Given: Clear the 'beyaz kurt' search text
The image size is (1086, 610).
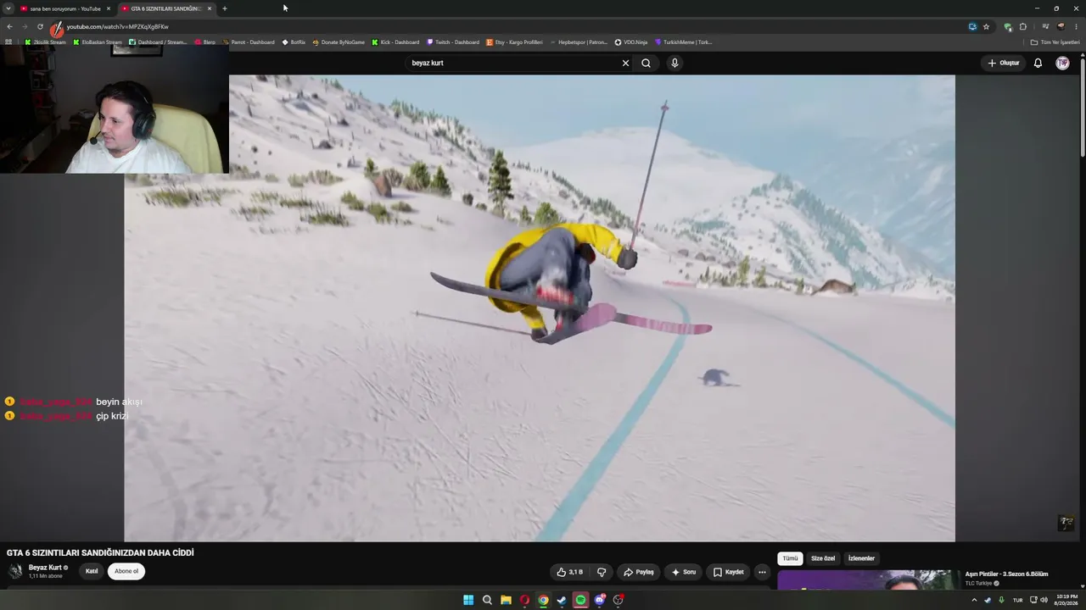Looking at the screenshot, I should pyautogui.click(x=625, y=63).
